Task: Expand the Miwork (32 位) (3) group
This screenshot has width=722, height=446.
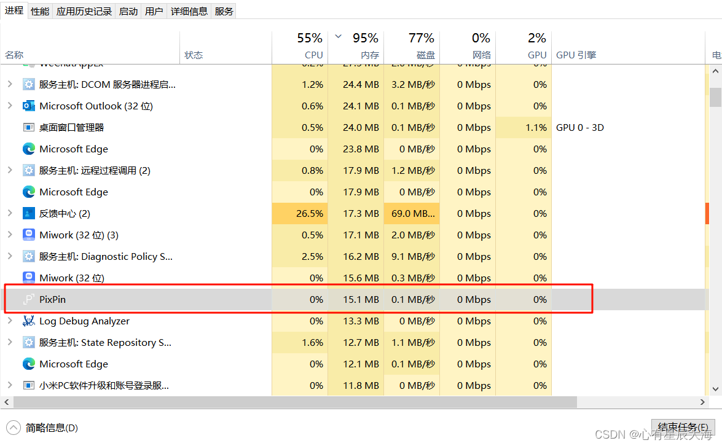Action: click(10, 234)
